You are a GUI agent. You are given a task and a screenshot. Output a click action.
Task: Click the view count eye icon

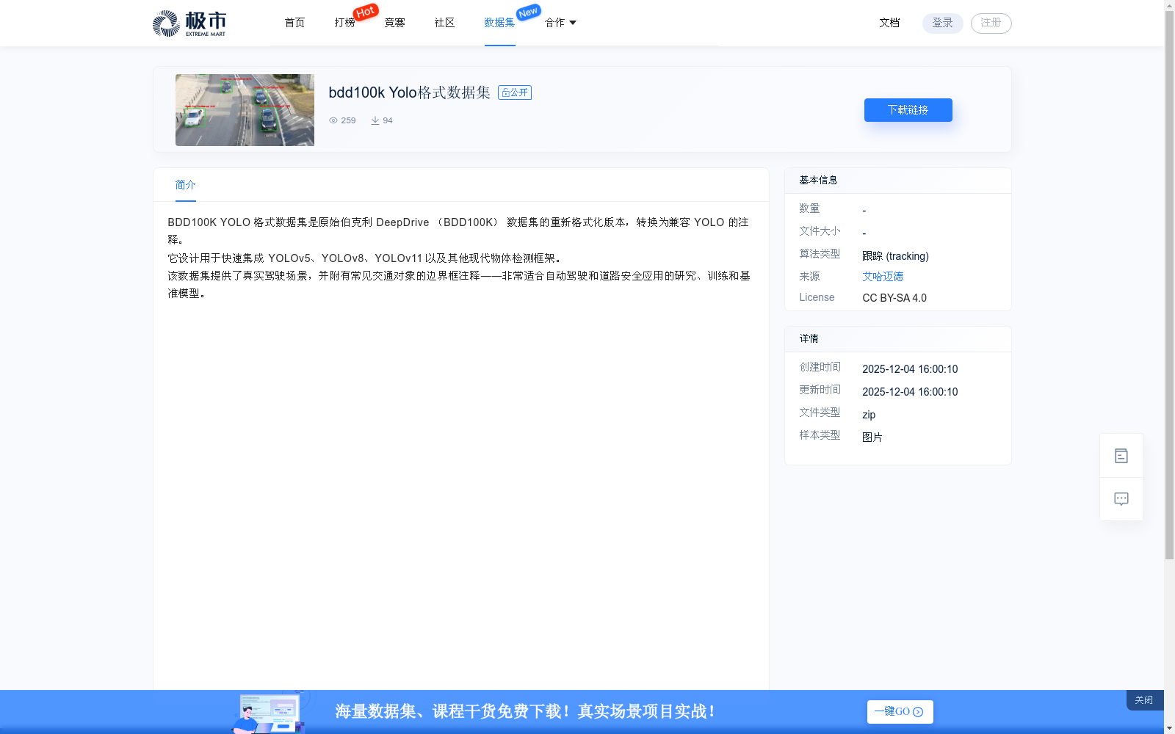333,120
